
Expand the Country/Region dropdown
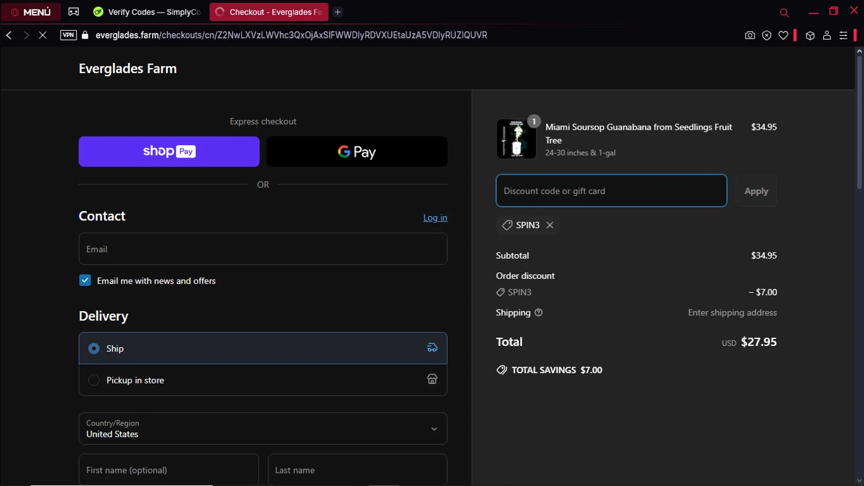pos(263,428)
